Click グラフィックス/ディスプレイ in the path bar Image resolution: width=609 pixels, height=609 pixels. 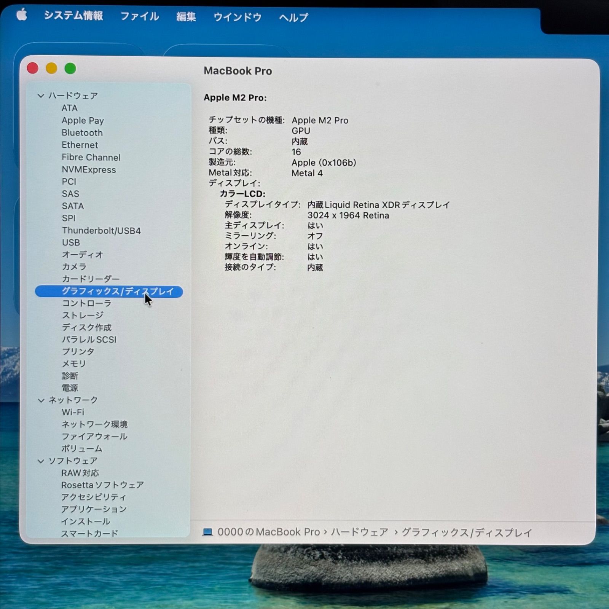click(467, 533)
